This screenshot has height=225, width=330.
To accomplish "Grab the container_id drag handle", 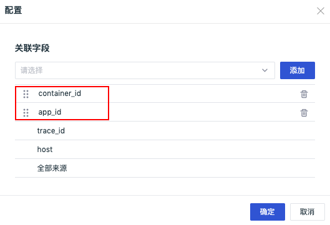I will click(x=26, y=94).
